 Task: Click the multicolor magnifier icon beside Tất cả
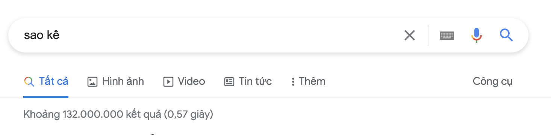tap(29, 81)
